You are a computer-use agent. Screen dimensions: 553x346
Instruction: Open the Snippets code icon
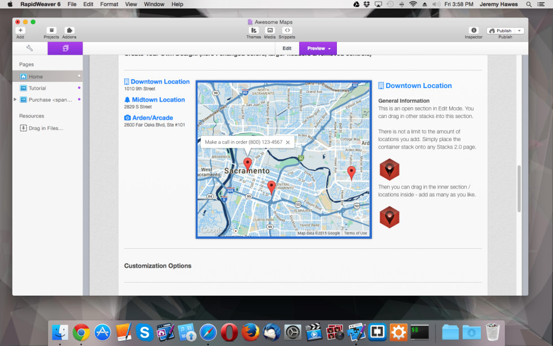(287, 30)
